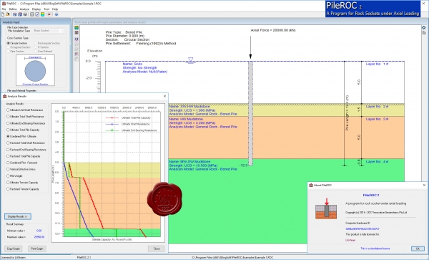Click the red run analysis toolbar icon

[x=49, y=14]
